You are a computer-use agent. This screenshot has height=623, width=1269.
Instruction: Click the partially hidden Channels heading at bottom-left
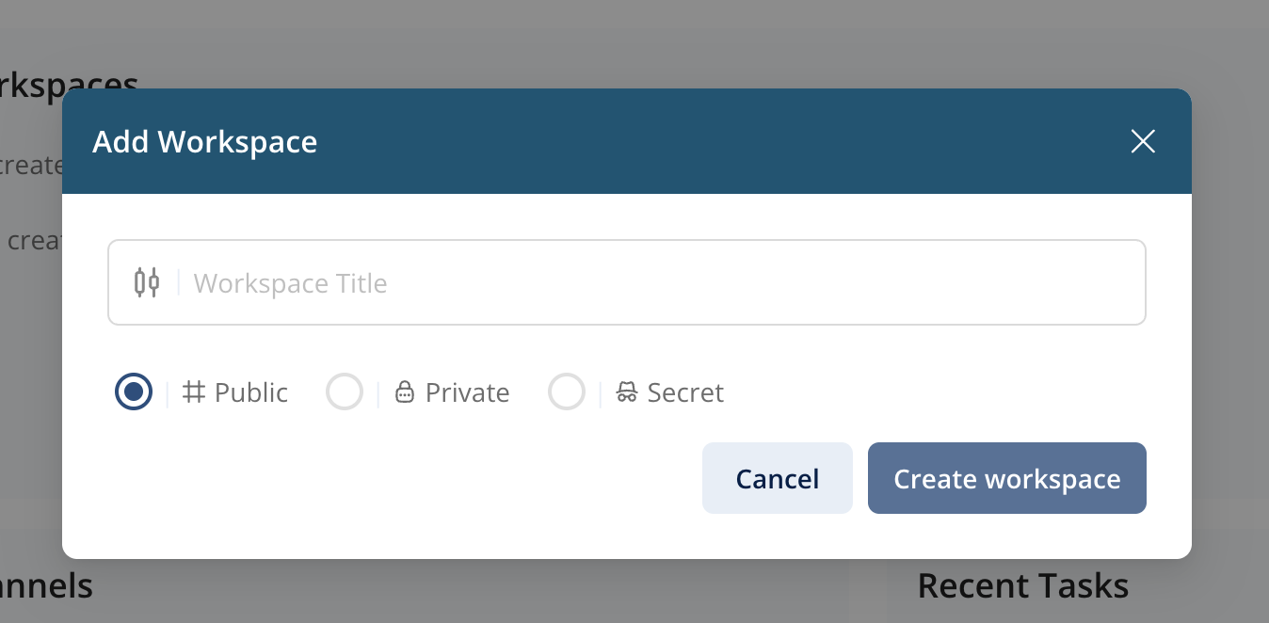pos(47,586)
